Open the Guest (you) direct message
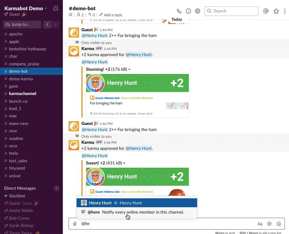Image resolution: width=289 pixels, height=234 pixels. [31, 203]
